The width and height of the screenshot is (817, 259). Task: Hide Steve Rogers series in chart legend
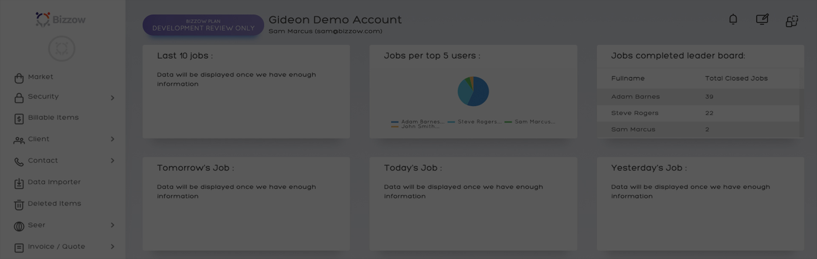(x=475, y=121)
